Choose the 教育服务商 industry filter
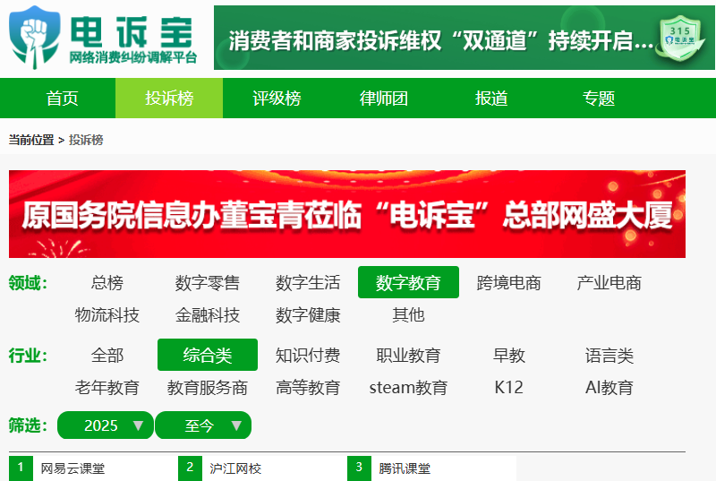The height and width of the screenshot is (481, 716). coord(208,387)
